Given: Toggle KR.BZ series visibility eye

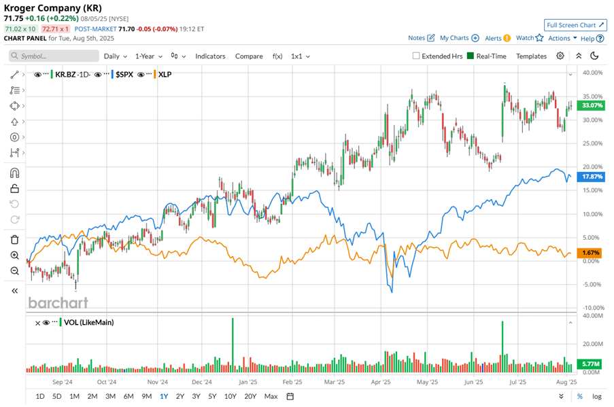Looking at the screenshot, I should (37, 74).
